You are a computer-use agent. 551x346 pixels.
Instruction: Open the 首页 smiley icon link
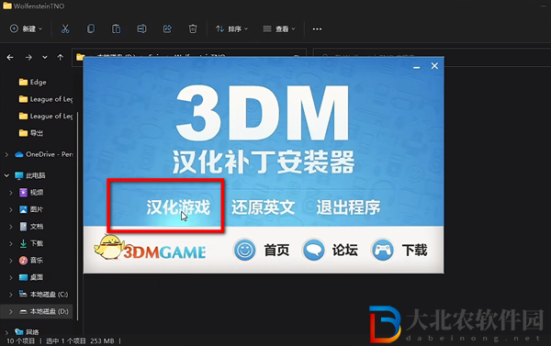[244, 251]
